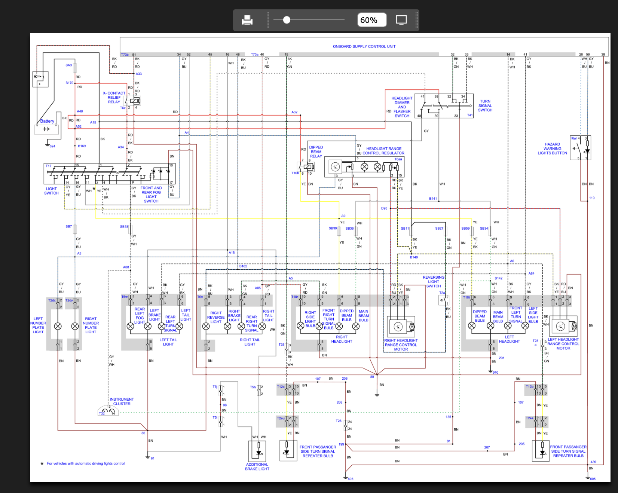Viewport: 618px width, 493px height.
Task: Click the automatic driving lights footnote text
Action: coord(86,463)
